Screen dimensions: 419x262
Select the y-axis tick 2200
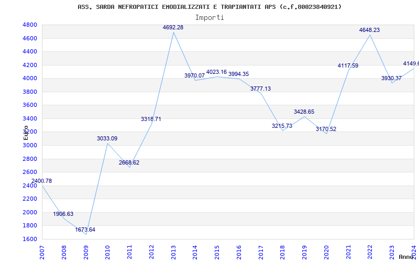(30, 199)
